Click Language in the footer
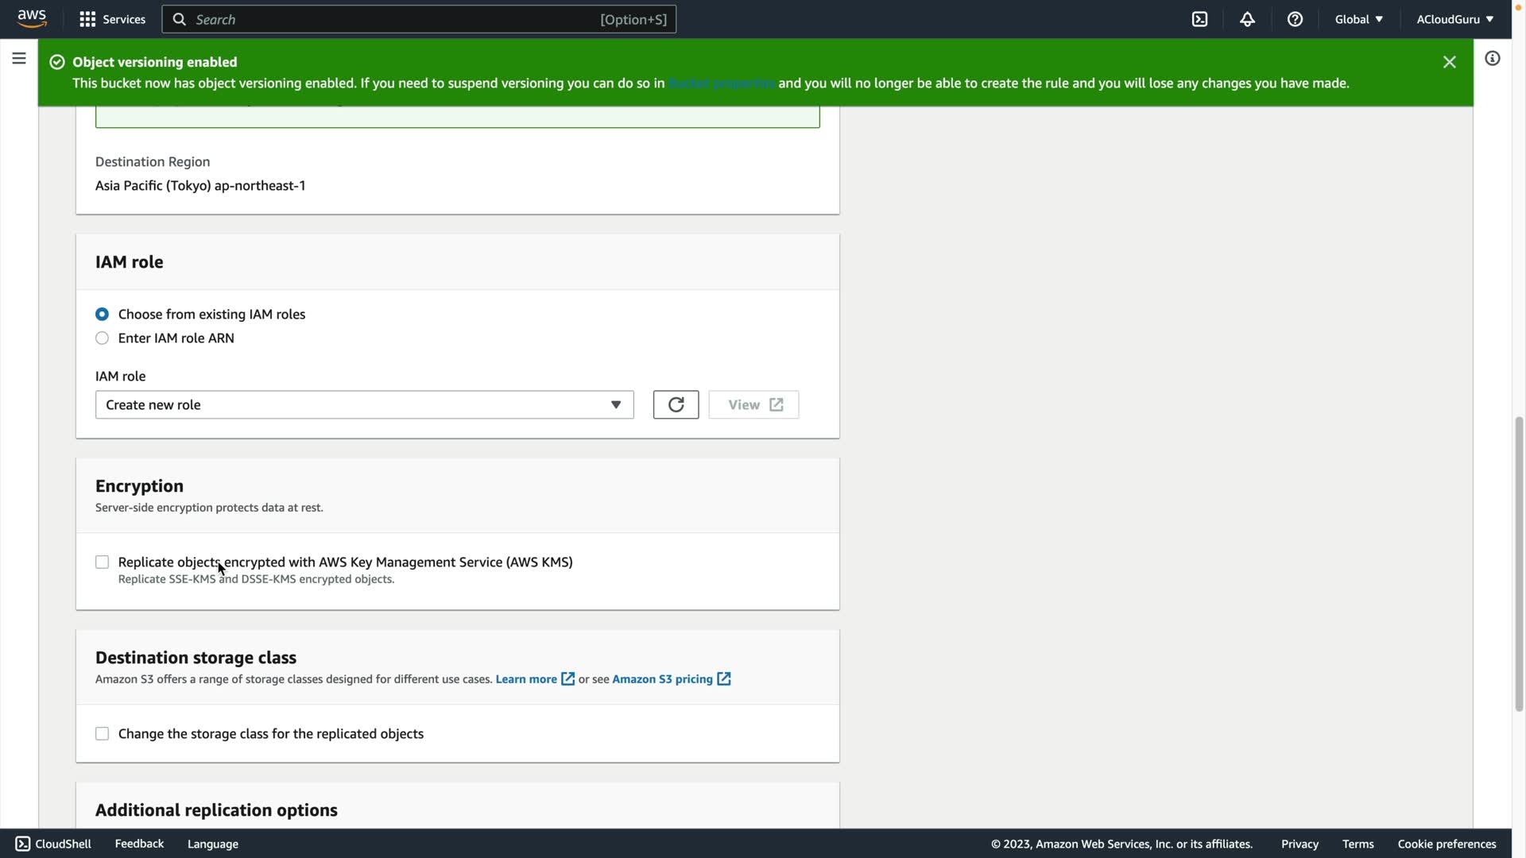This screenshot has height=858, width=1526. pos(212,844)
